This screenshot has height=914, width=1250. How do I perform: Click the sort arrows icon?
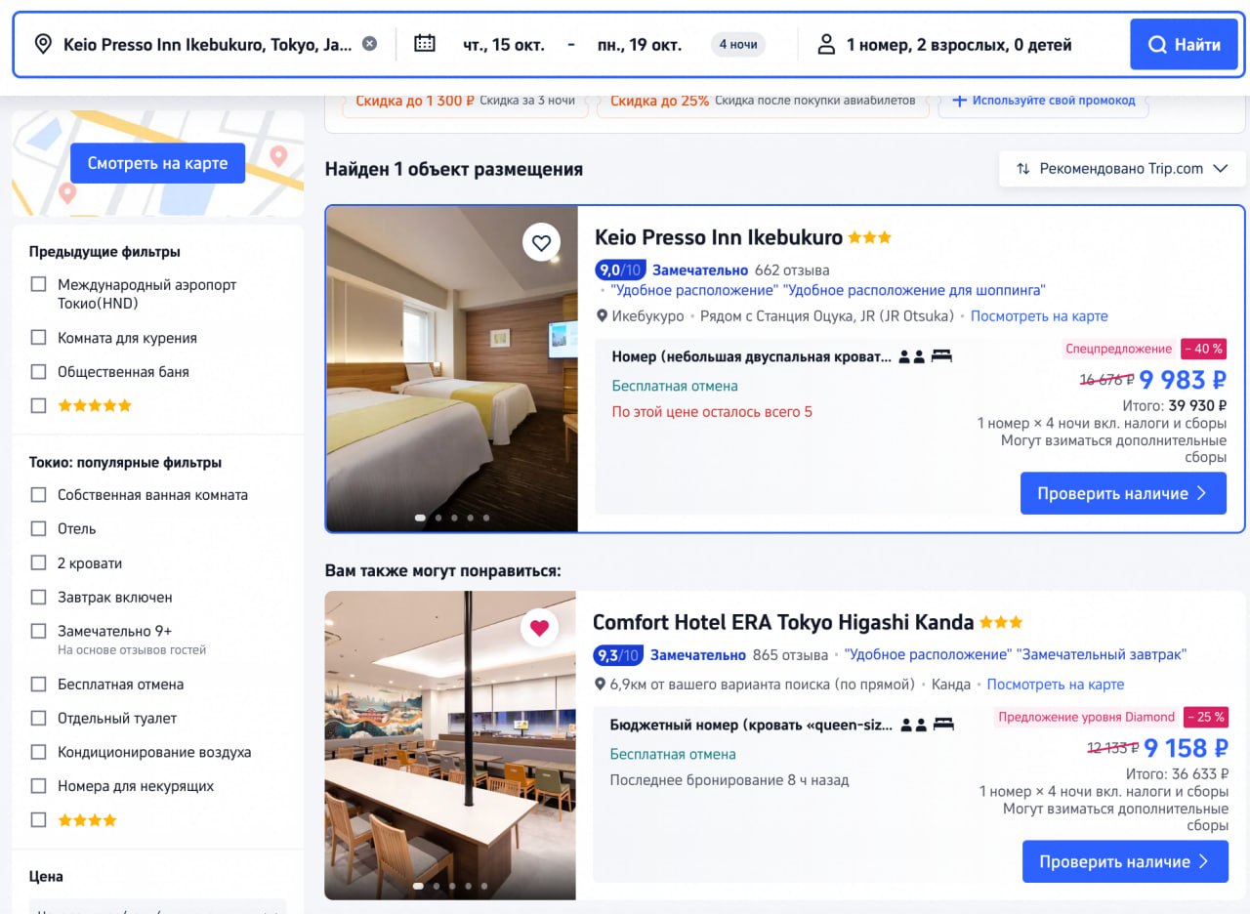point(1023,169)
